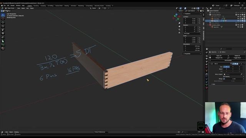Select the Add Cube tool

3,45
